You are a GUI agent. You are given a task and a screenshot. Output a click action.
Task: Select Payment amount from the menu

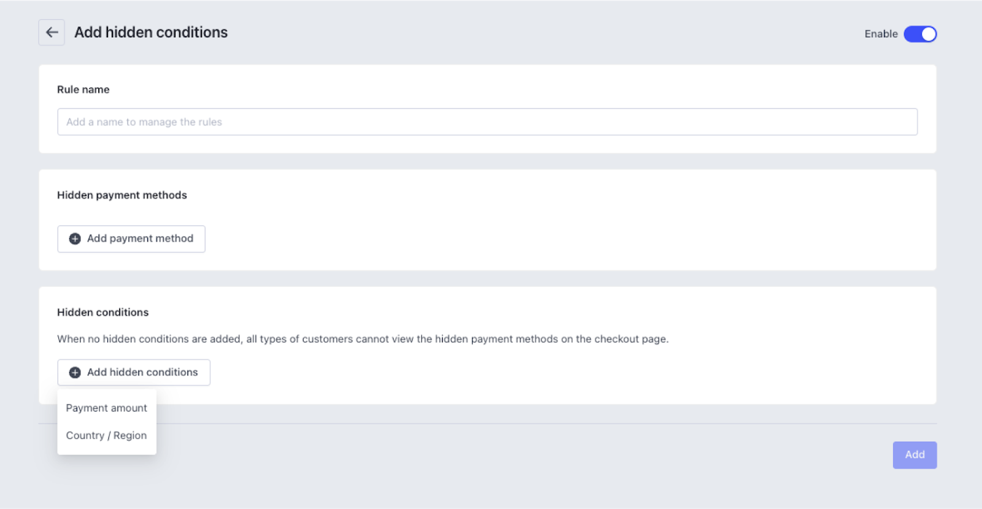tap(107, 408)
